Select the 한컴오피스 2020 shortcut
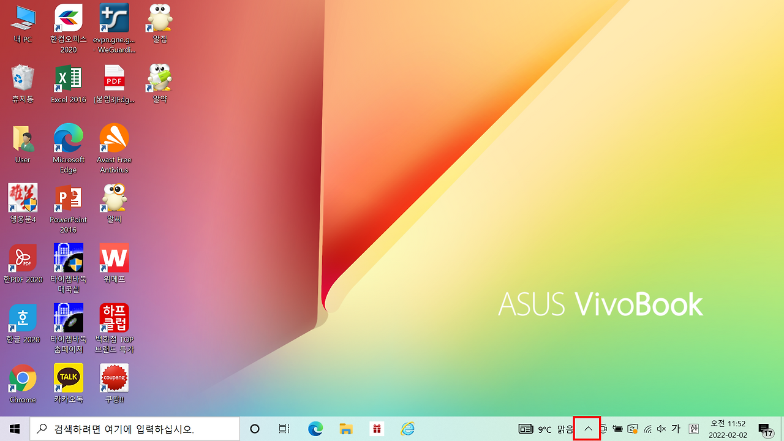This screenshot has width=784, height=441. click(x=69, y=29)
